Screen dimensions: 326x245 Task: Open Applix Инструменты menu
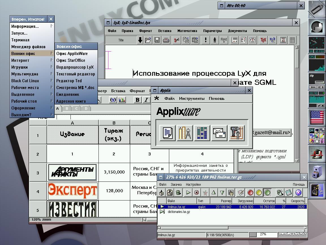point(192,98)
